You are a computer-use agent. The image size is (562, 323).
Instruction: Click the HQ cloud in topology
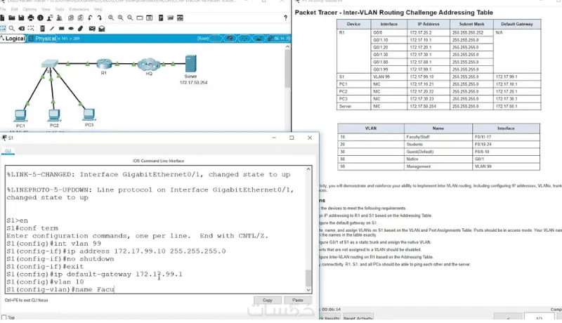click(149, 65)
